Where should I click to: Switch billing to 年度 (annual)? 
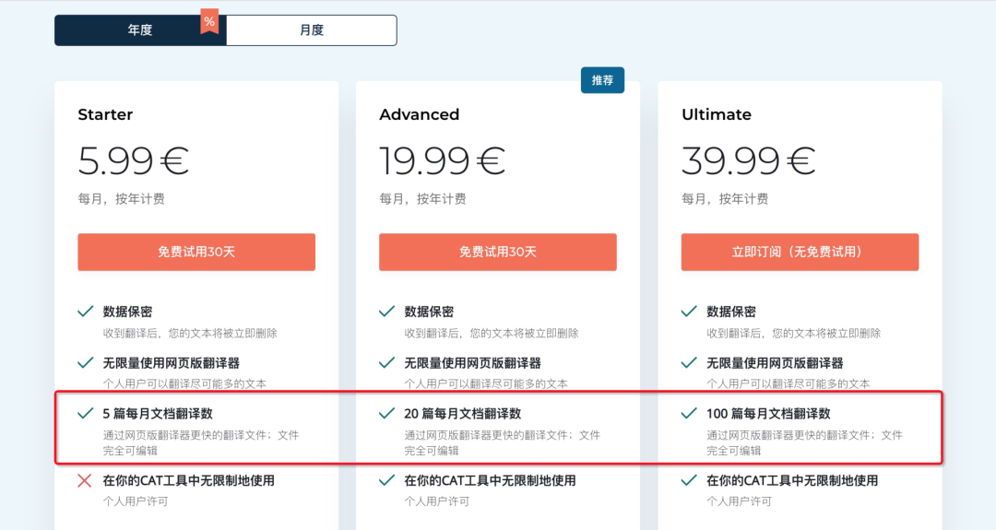click(x=140, y=30)
